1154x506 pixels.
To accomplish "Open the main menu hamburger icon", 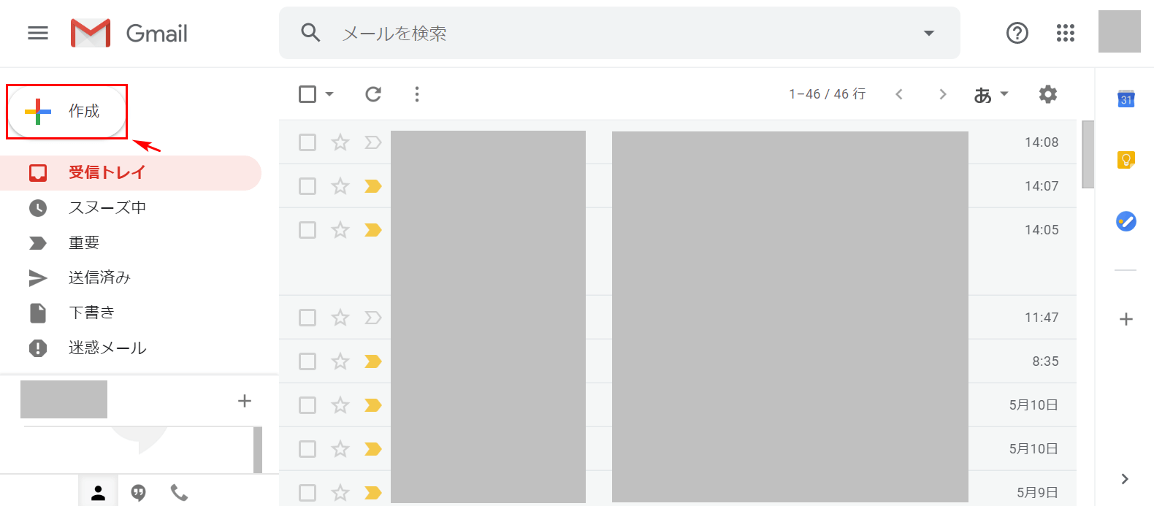I will tap(38, 34).
